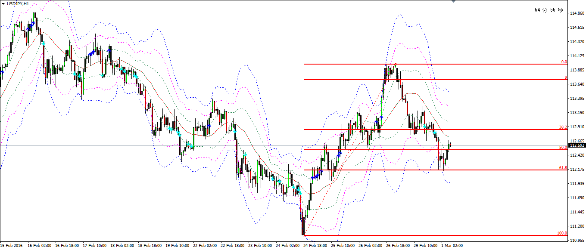This screenshot has width=586, height=250.
Task: Click the Fibonacci 100.0 level label
Action: click(562, 233)
